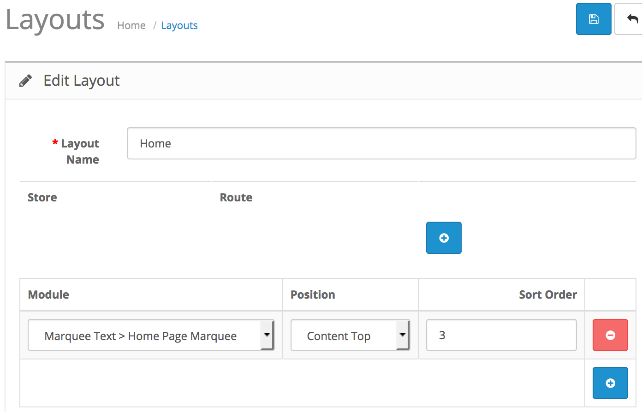Add a new route with plus button
Image resolution: width=642 pixels, height=412 pixels.
[x=444, y=238]
